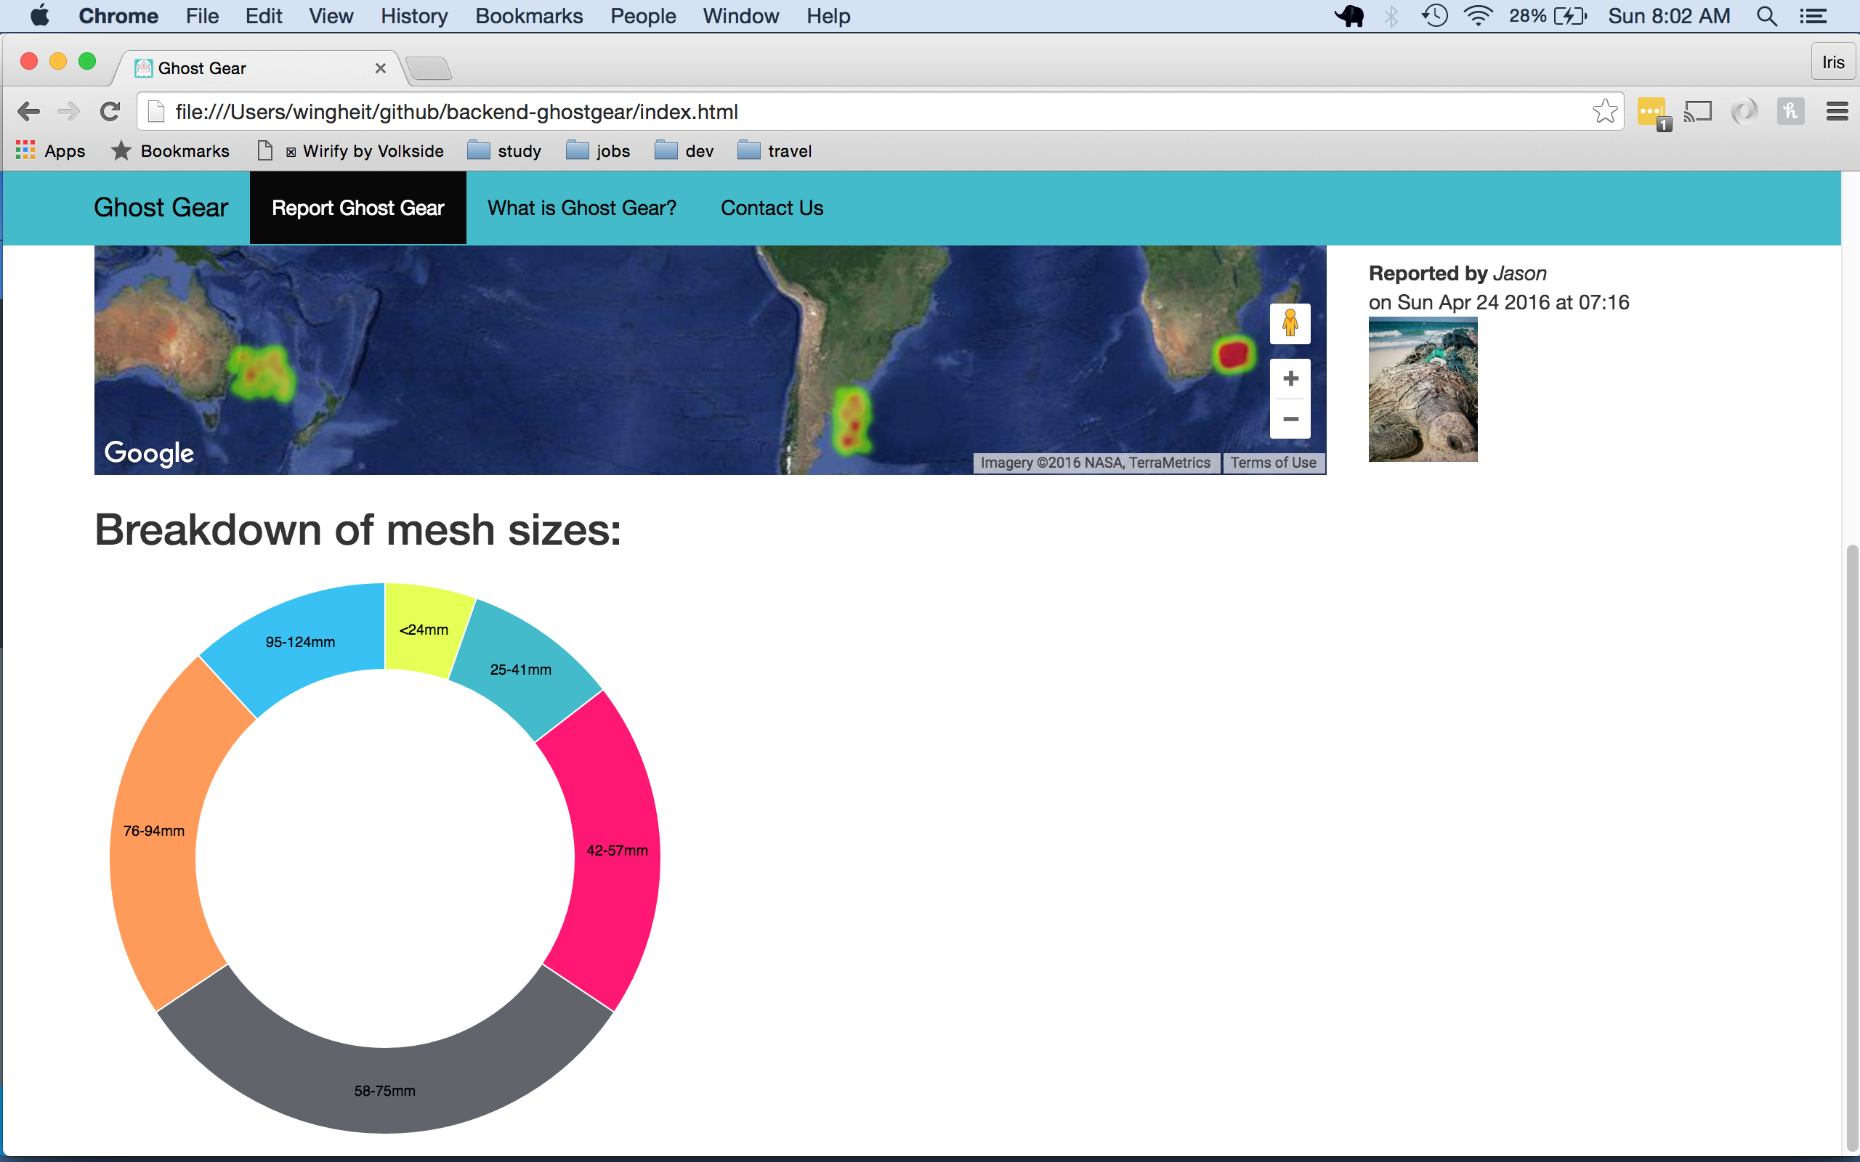Zoom out the map with minus button
Screen dimensions: 1860x1162
pyautogui.click(x=1290, y=420)
